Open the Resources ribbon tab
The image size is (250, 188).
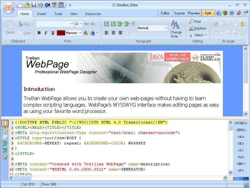point(93,14)
